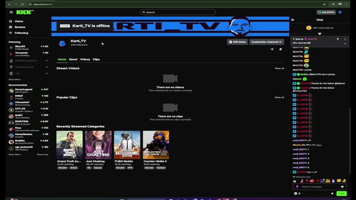
Task: Open DWolf recommended channel
Action: point(28,97)
